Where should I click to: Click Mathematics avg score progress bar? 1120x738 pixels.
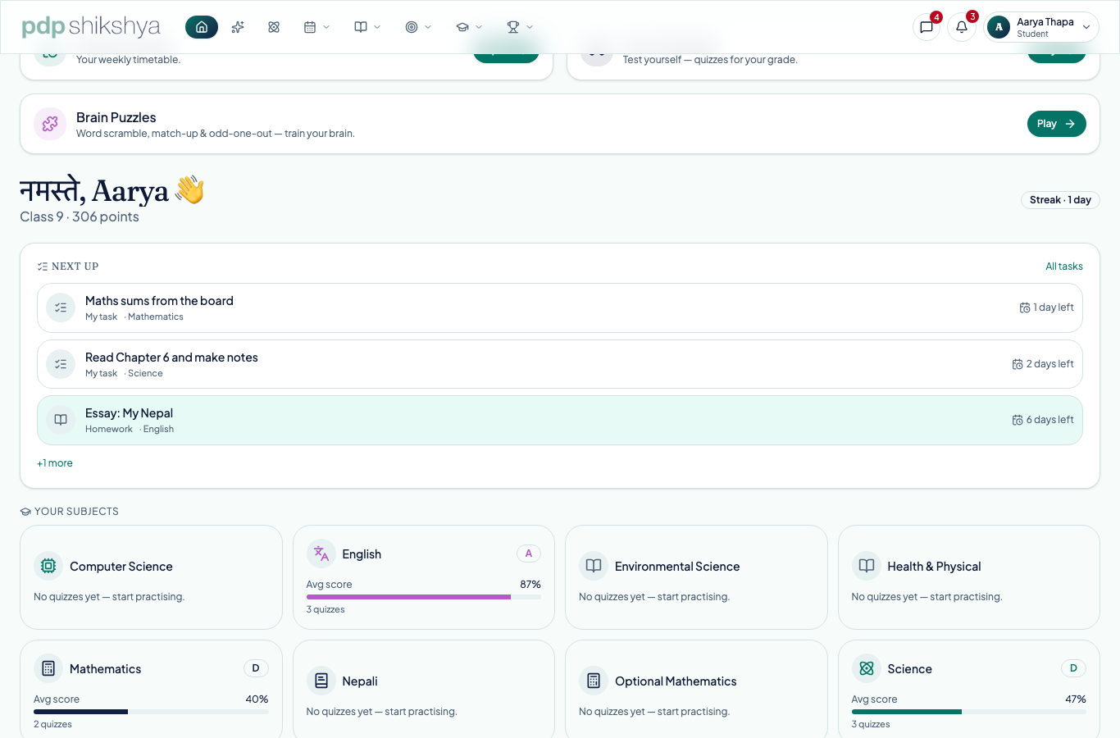pyautogui.click(x=151, y=712)
